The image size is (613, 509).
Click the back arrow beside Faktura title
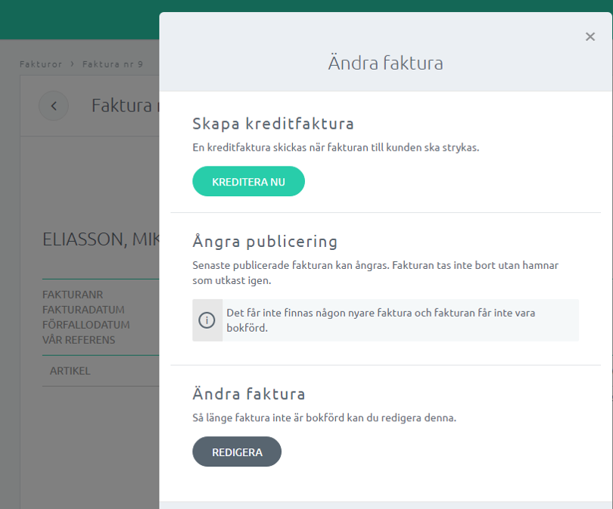tap(54, 106)
